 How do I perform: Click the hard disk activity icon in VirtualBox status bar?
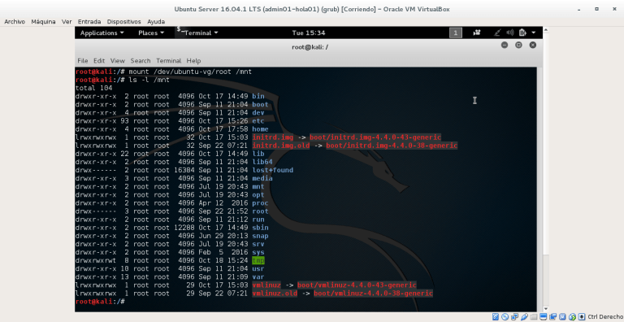pyautogui.click(x=496, y=317)
